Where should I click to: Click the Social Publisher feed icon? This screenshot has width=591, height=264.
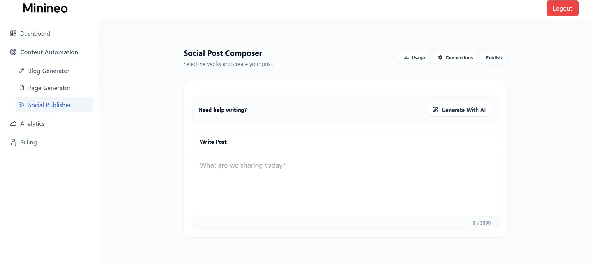pyautogui.click(x=22, y=105)
